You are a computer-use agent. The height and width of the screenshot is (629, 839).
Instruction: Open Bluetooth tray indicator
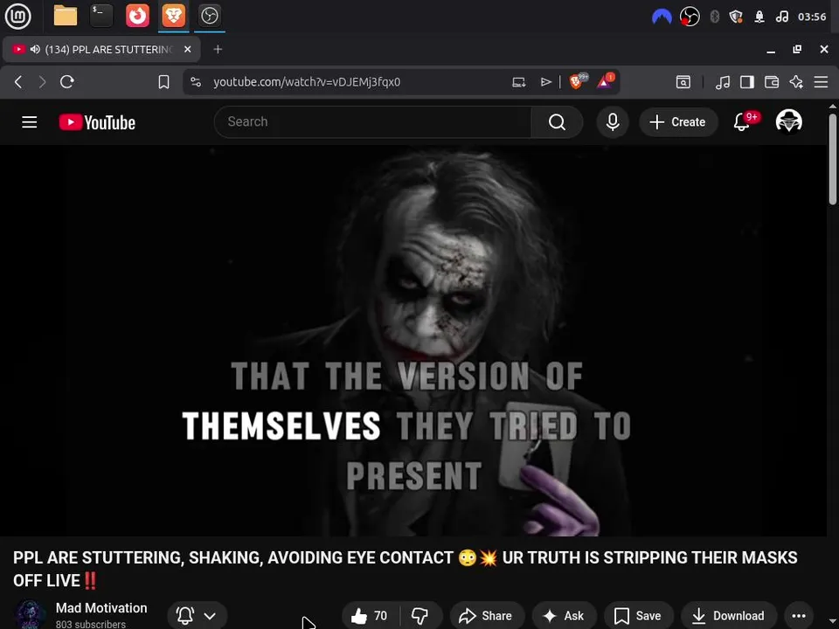pyautogui.click(x=714, y=17)
